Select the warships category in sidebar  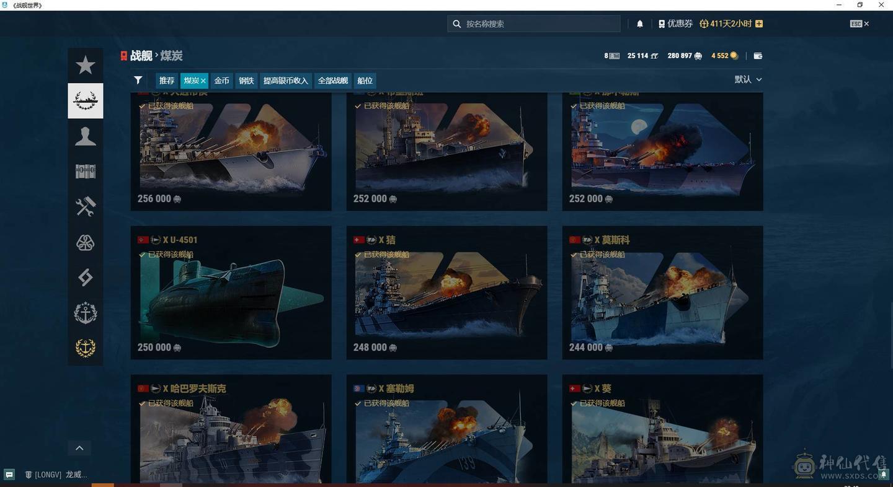(x=86, y=100)
